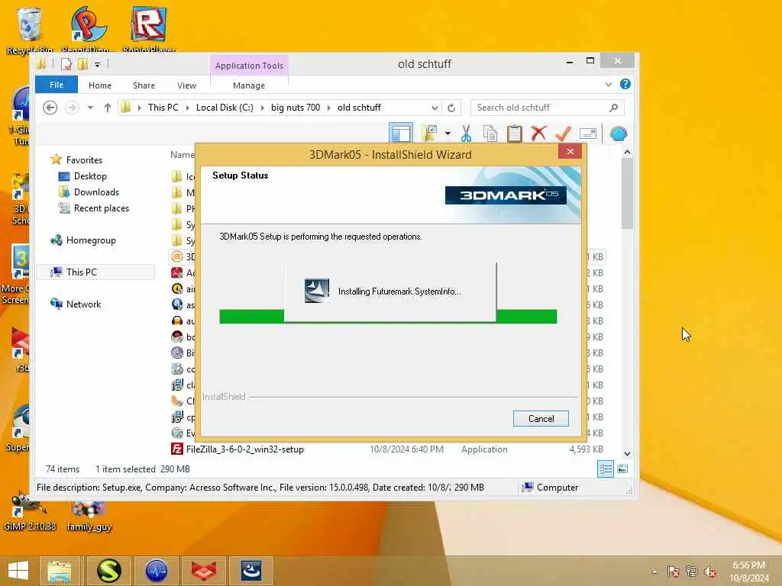Image resolution: width=782 pixels, height=586 pixels.
Task: Open the Recycle Bin desktop icon
Action: click(x=30, y=30)
